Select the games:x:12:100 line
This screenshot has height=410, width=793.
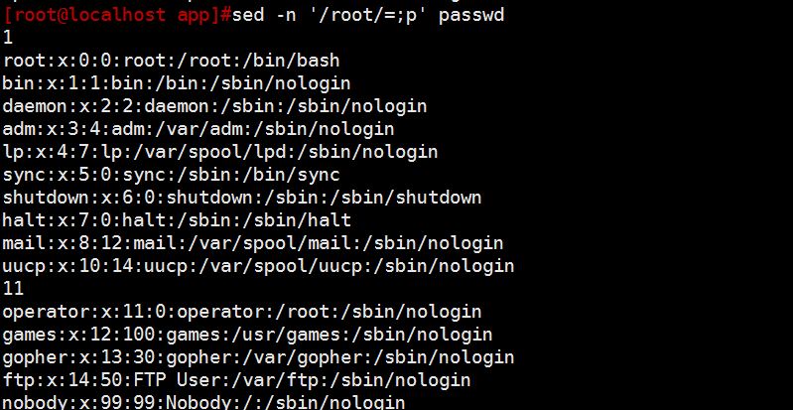(247, 335)
